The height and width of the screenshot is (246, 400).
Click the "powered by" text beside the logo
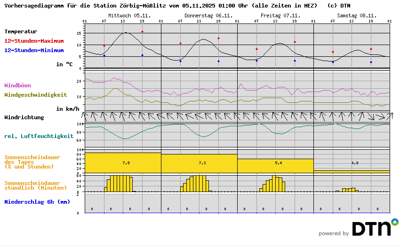click(334, 233)
